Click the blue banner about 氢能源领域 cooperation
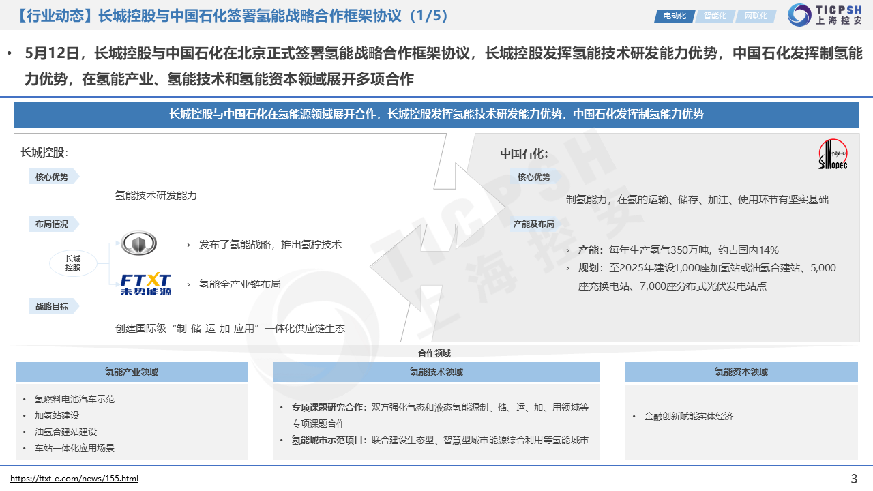The image size is (873, 491). coord(436,115)
